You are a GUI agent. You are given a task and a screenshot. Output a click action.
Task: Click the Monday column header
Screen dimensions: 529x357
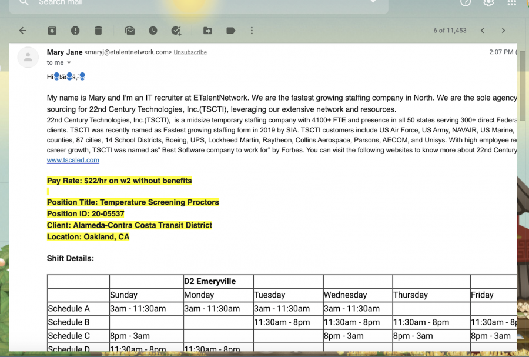click(x=218, y=295)
